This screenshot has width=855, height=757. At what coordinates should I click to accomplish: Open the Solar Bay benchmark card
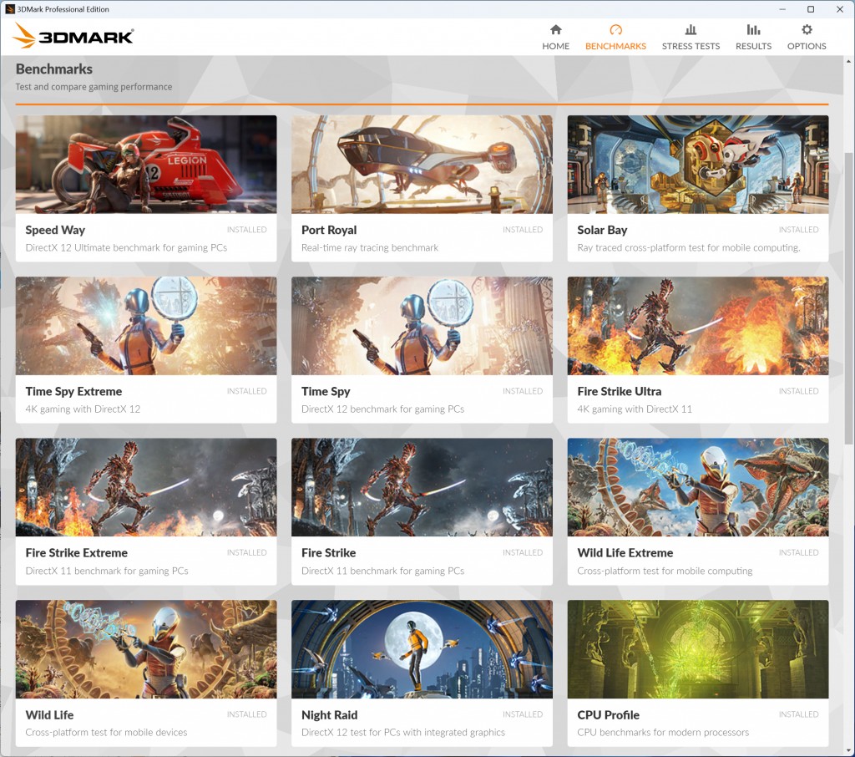[x=697, y=188]
